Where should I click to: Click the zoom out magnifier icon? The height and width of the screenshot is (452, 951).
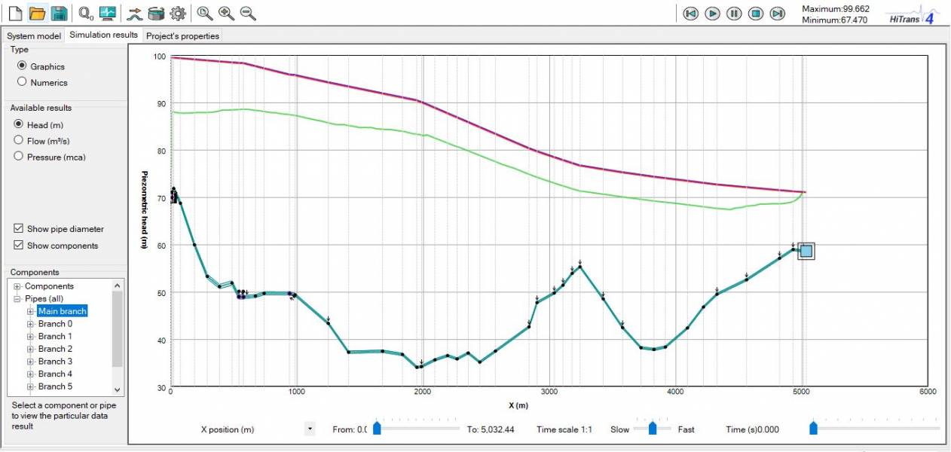[248, 13]
